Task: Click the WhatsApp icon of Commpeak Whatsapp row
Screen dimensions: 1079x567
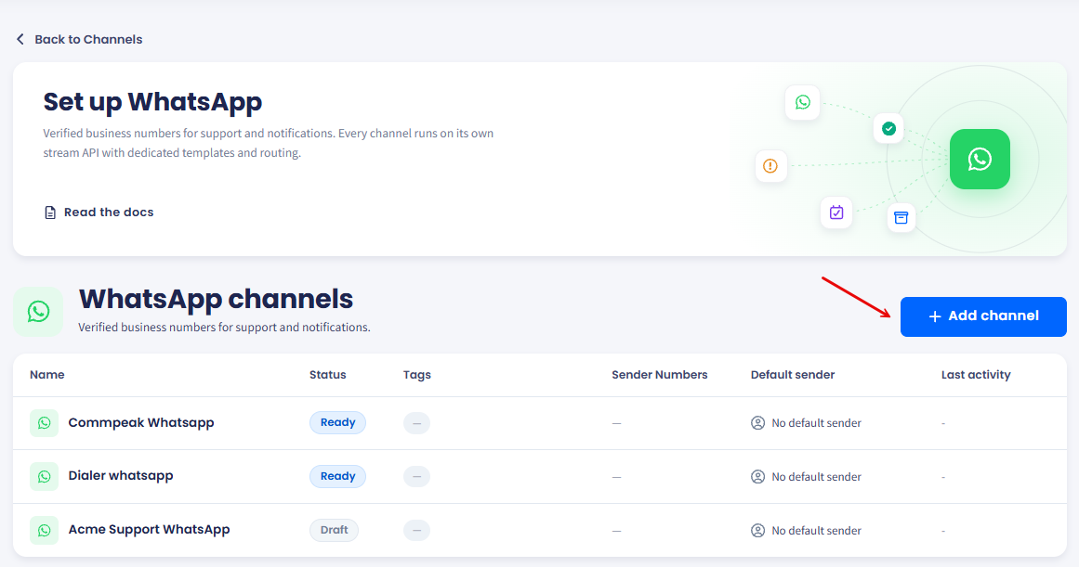Action: (x=44, y=422)
